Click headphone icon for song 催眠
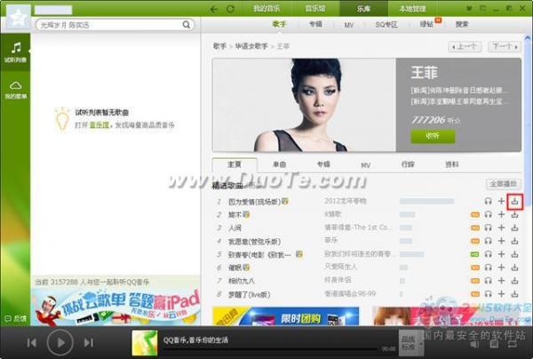 point(488,267)
